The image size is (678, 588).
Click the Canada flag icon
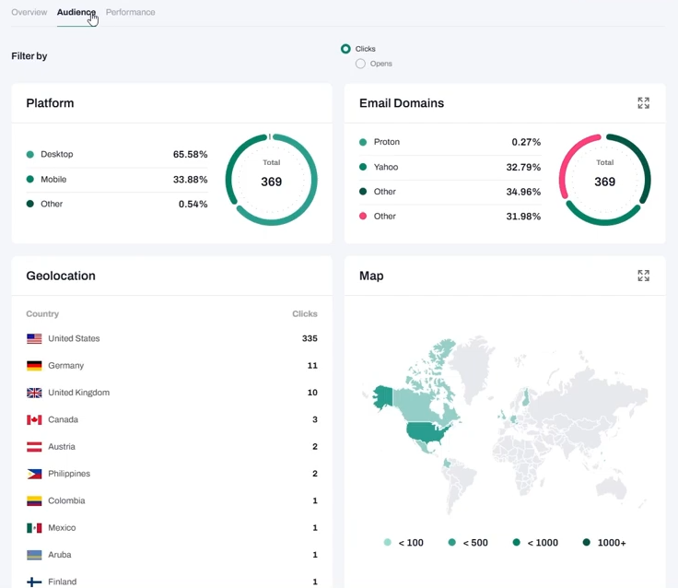34,420
